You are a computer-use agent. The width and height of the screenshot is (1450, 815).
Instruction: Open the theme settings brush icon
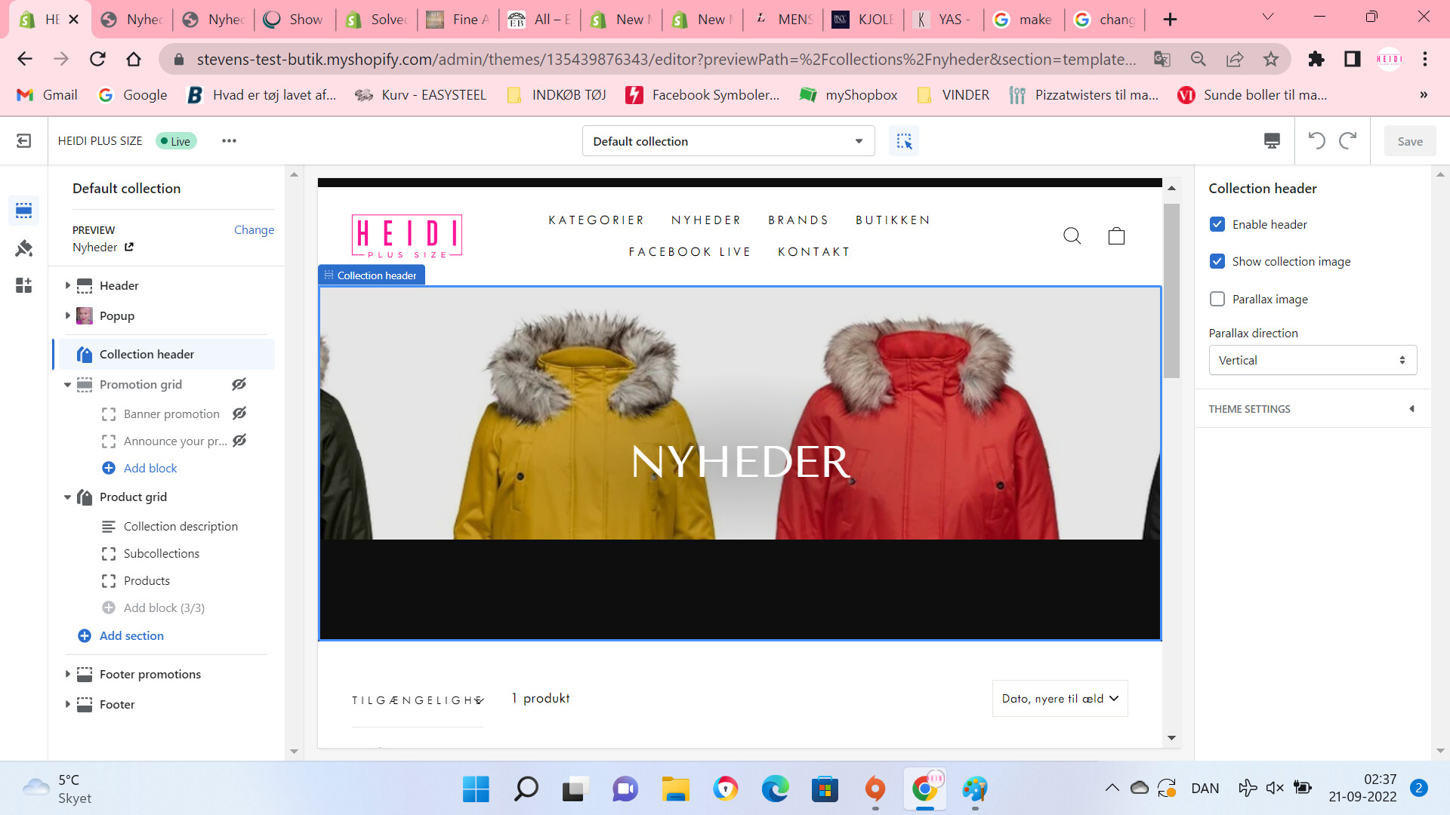pyautogui.click(x=23, y=248)
